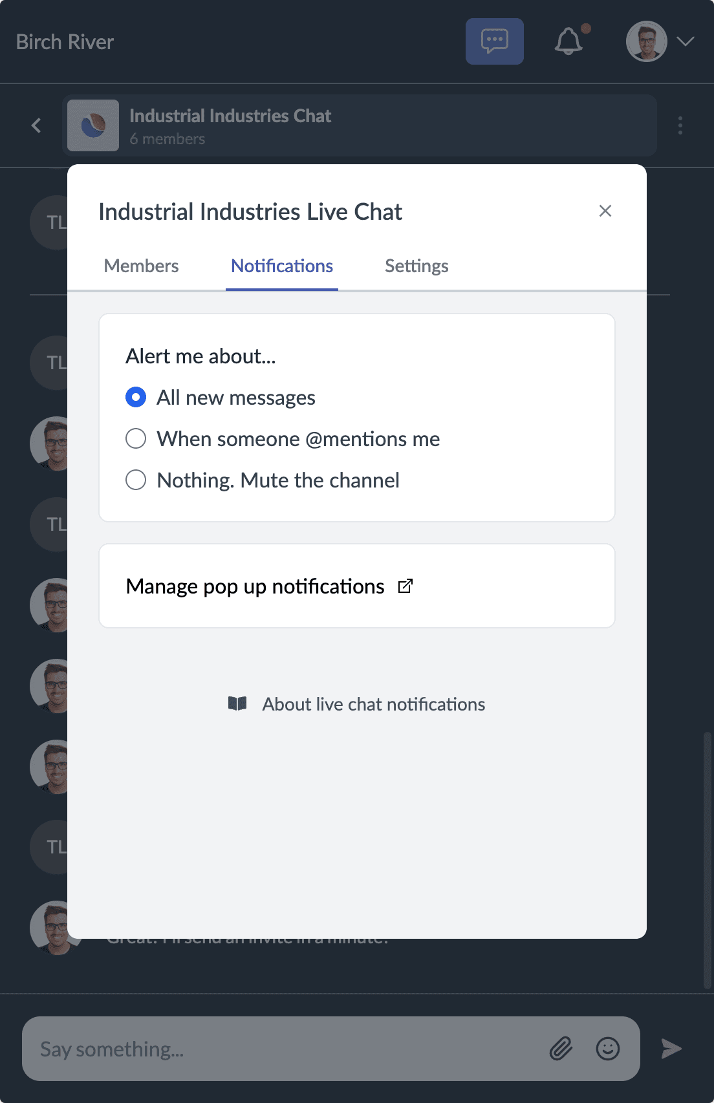Send the message with the arrow icon
The image size is (714, 1103).
(671, 1049)
